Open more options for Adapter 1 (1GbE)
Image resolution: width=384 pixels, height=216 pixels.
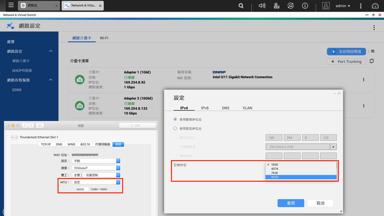[363, 80]
